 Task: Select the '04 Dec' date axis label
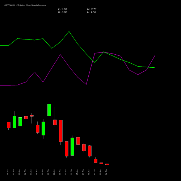106,172
